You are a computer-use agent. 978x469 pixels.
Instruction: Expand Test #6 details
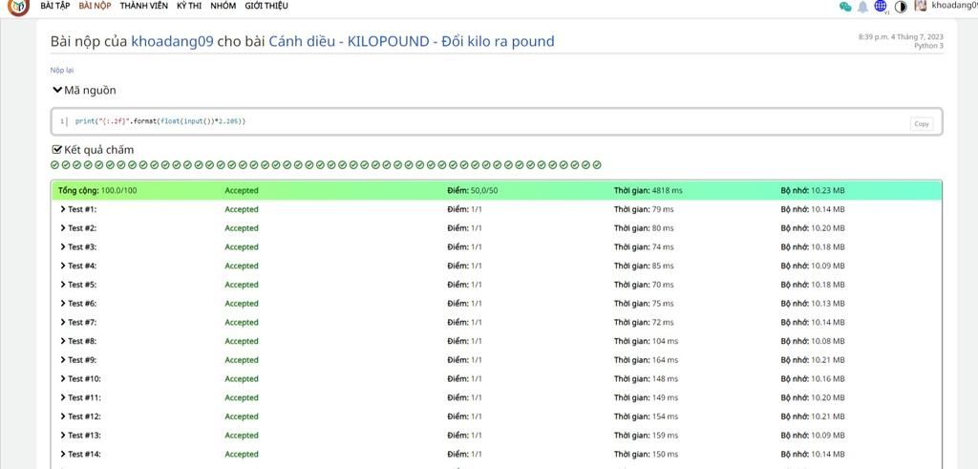tap(78, 304)
